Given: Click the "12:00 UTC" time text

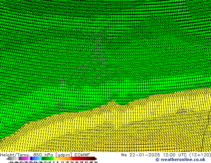Looking at the screenshot, I should pyautogui.click(x=175, y=155).
